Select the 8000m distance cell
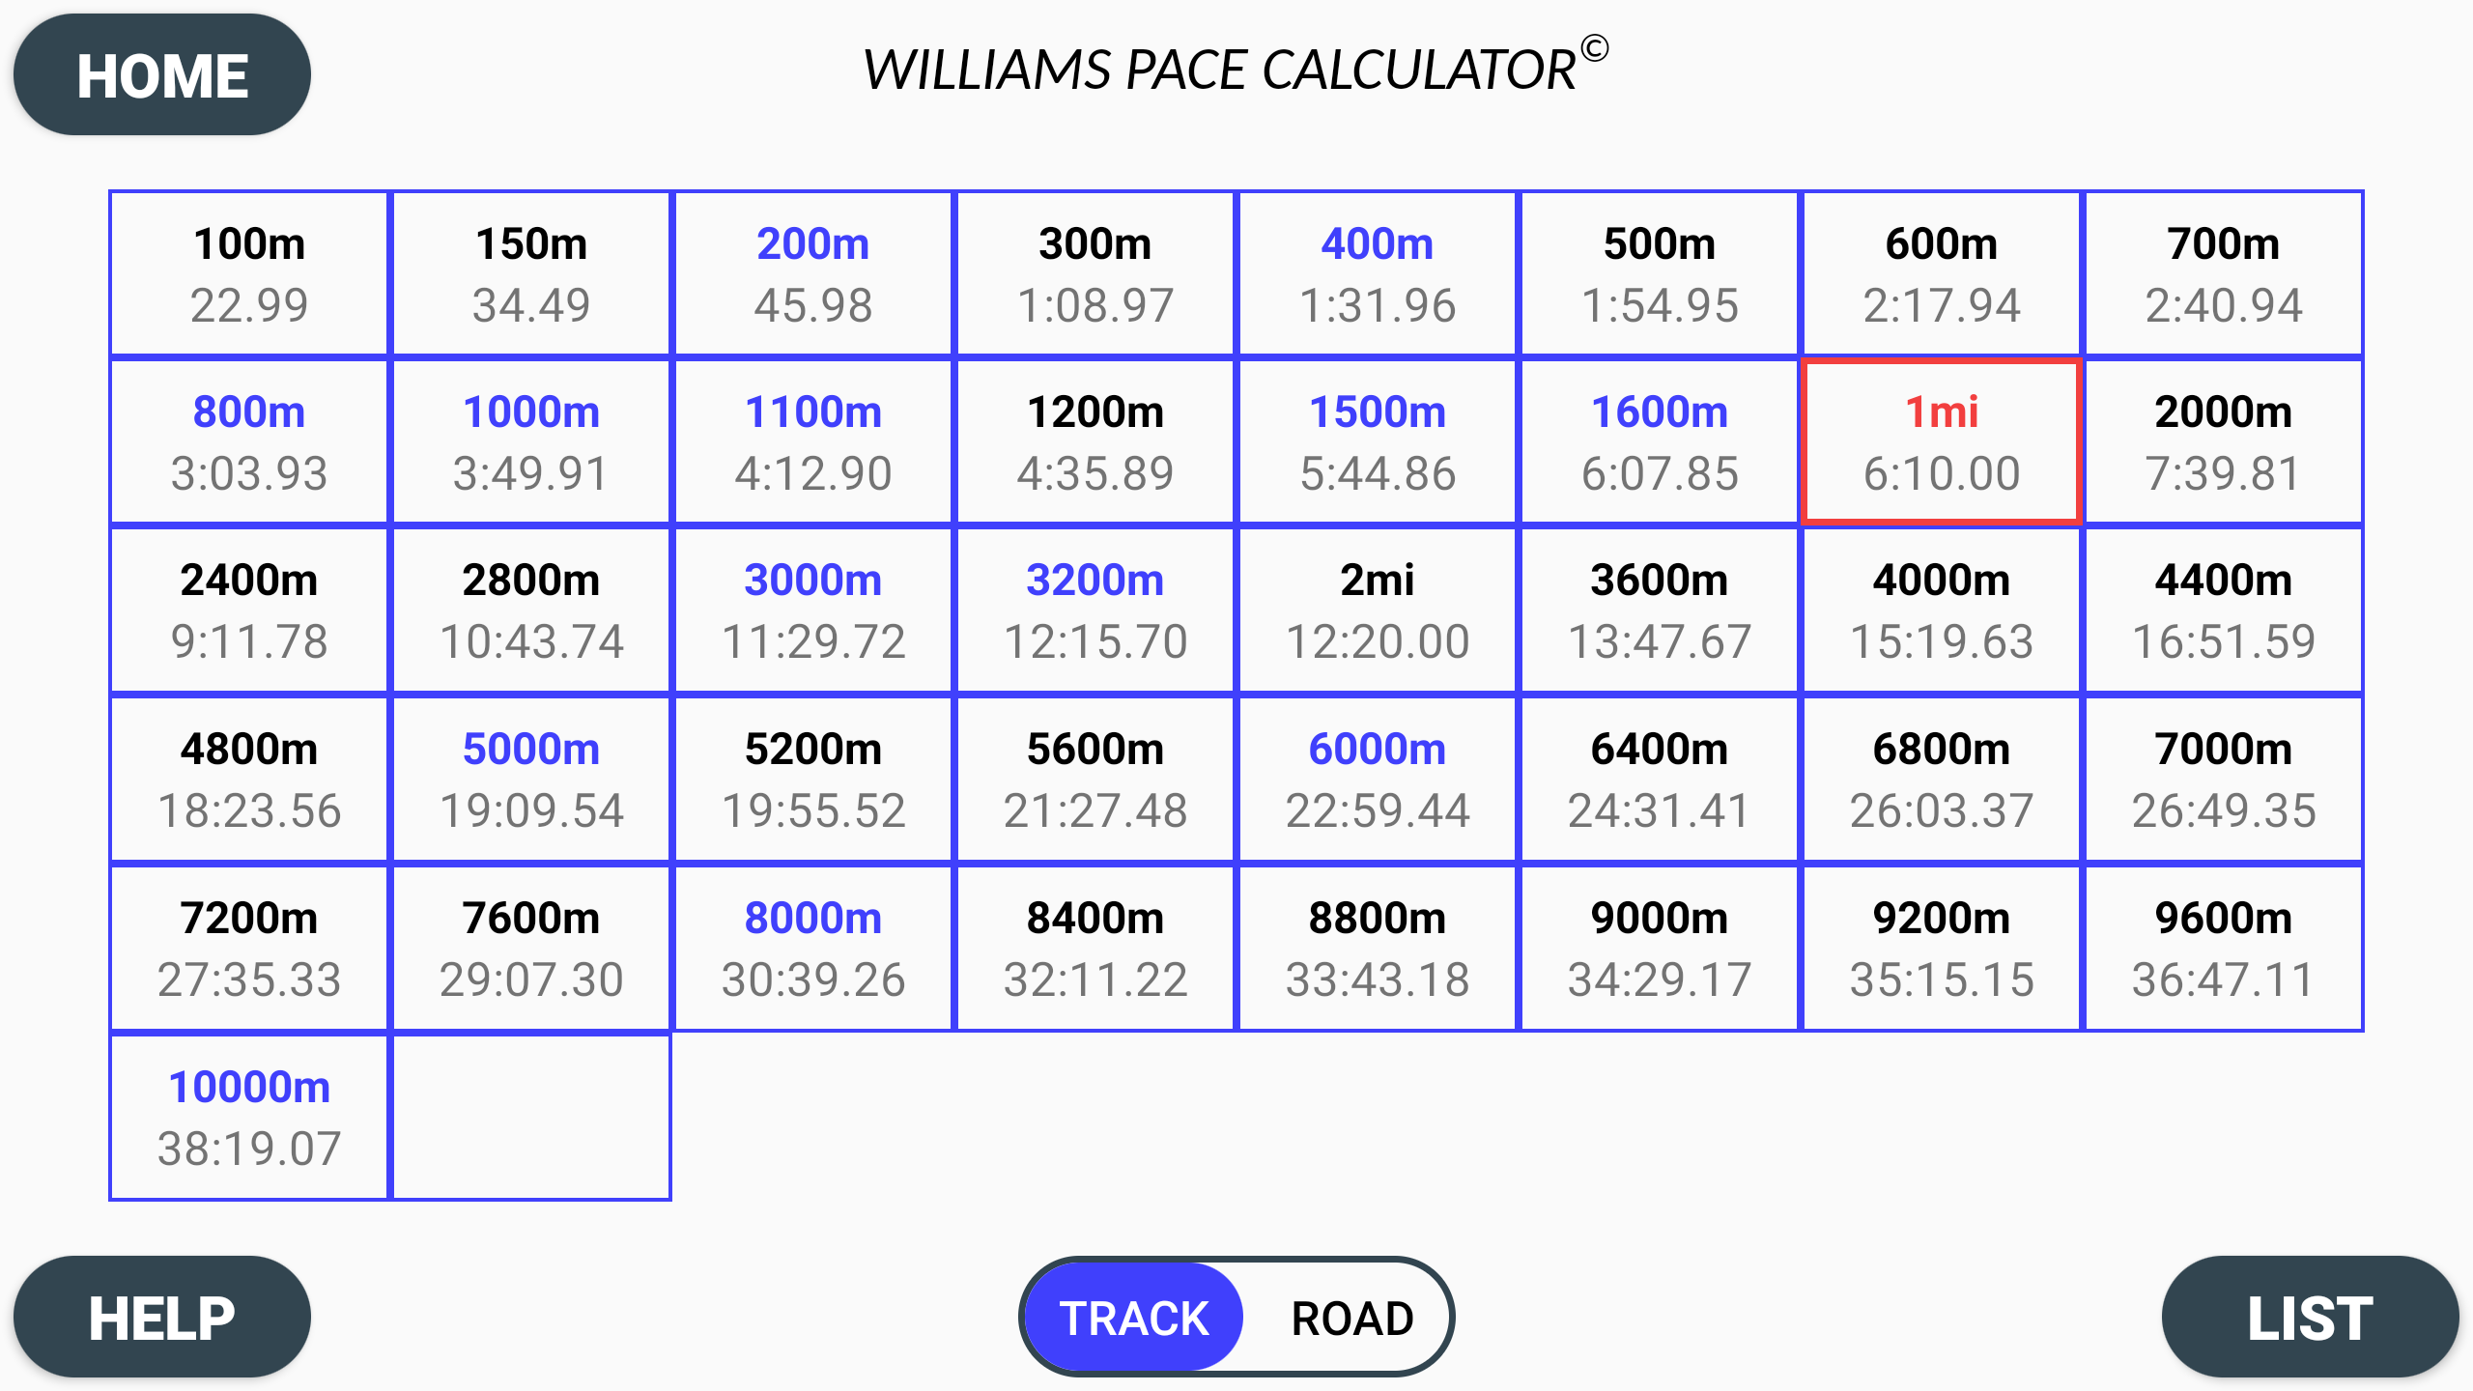This screenshot has width=2473, height=1391. click(x=813, y=916)
